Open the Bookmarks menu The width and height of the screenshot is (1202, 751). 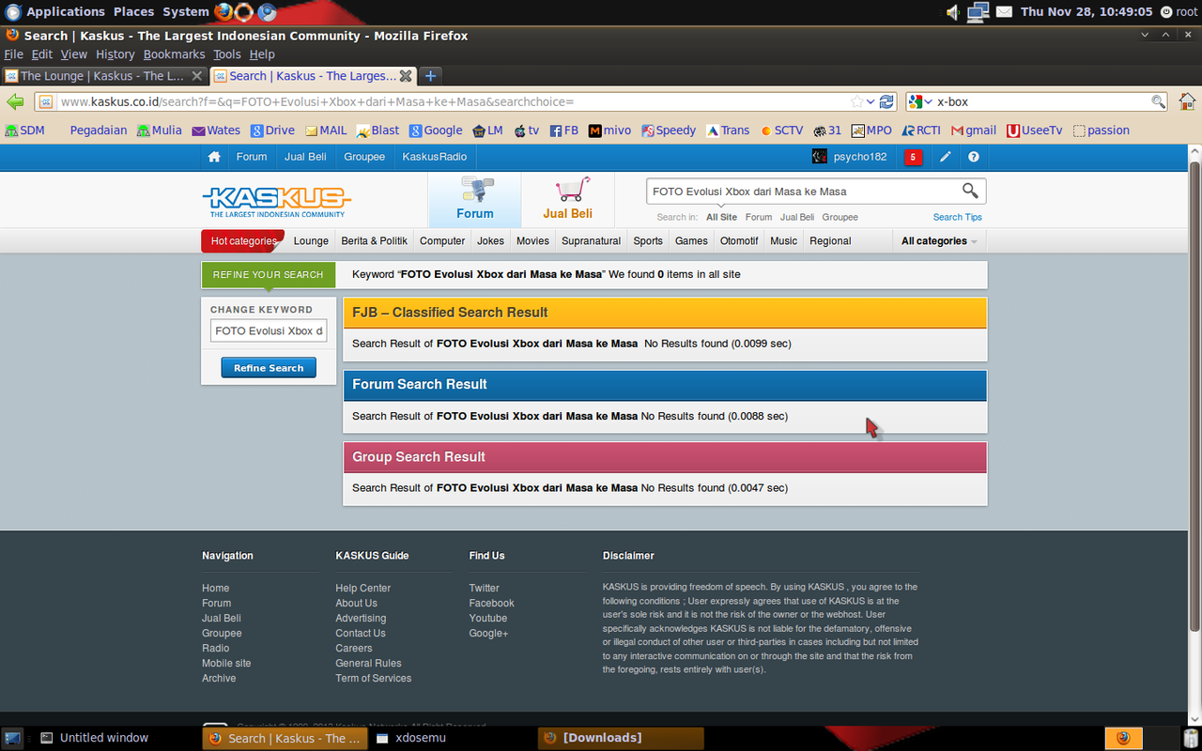(x=174, y=54)
